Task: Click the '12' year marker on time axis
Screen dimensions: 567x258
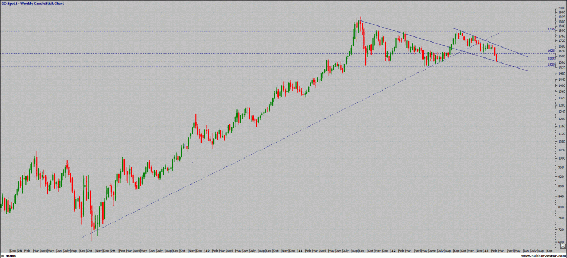Action: click(394, 250)
